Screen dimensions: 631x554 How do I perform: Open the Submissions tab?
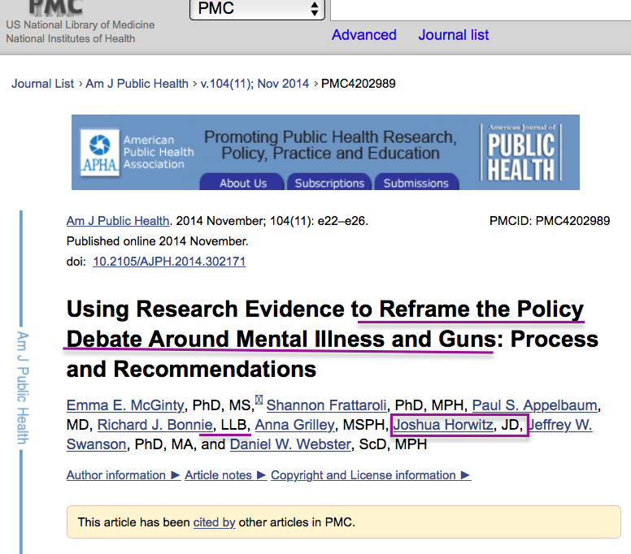point(416,183)
